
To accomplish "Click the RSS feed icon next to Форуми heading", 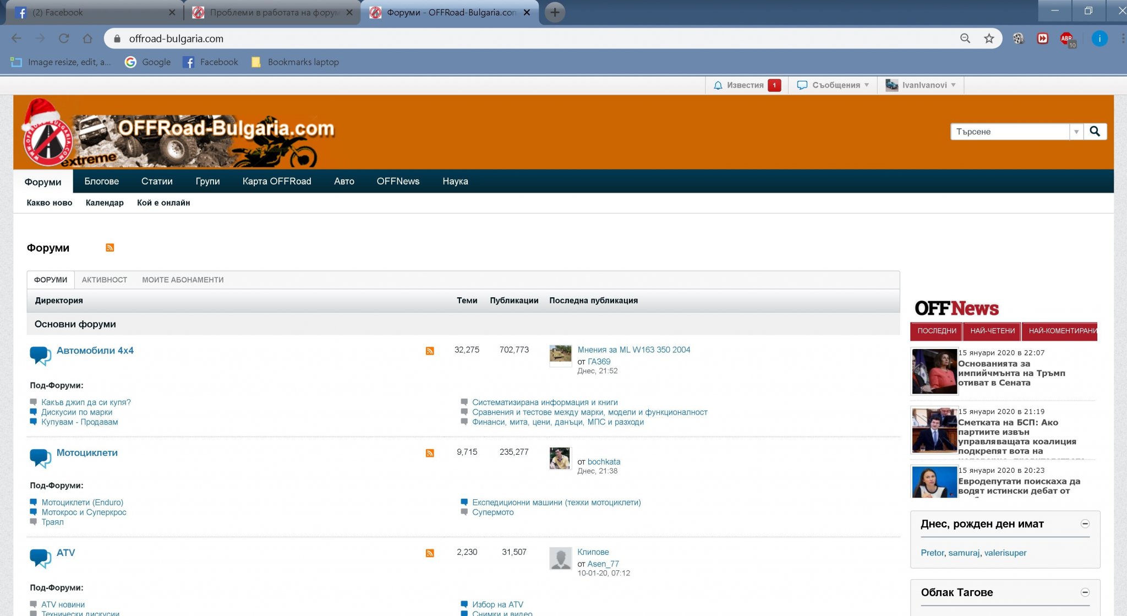I will pos(110,248).
